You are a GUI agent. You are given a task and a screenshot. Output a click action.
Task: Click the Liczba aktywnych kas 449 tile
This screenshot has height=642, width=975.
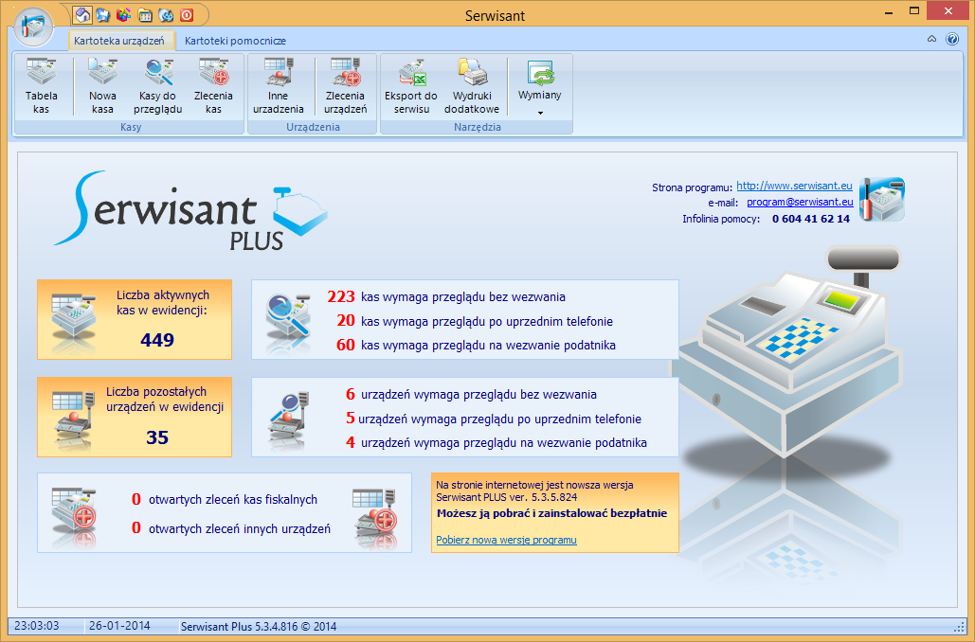click(135, 319)
